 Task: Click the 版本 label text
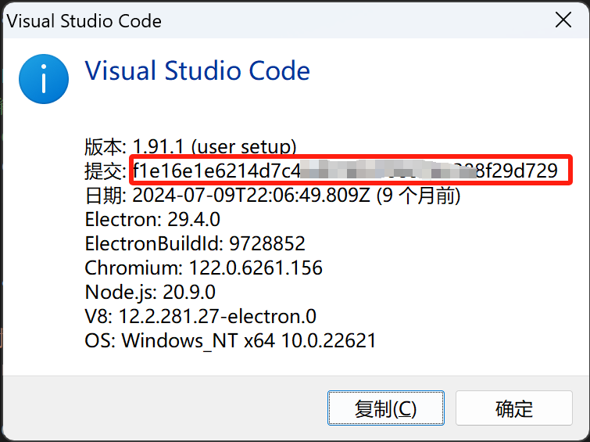click(105, 146)
